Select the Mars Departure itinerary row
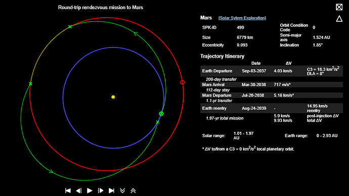The height and width of the screenshot is (196, 349). point(272,95)
